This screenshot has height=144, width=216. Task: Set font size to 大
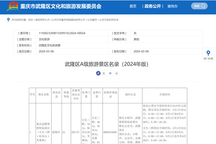(104, 73)
